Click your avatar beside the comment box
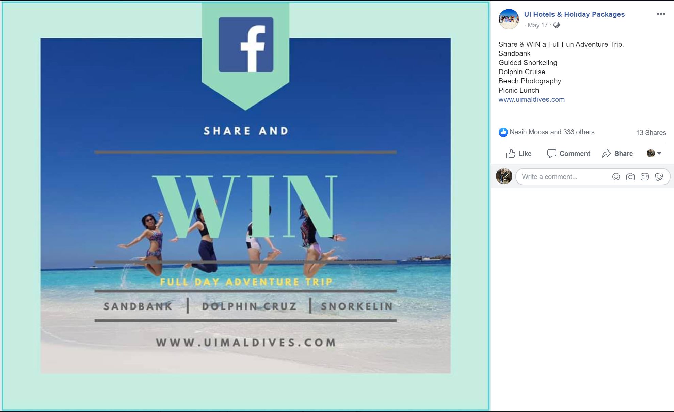This screenshot has height=412, width=674. (504, 176)
